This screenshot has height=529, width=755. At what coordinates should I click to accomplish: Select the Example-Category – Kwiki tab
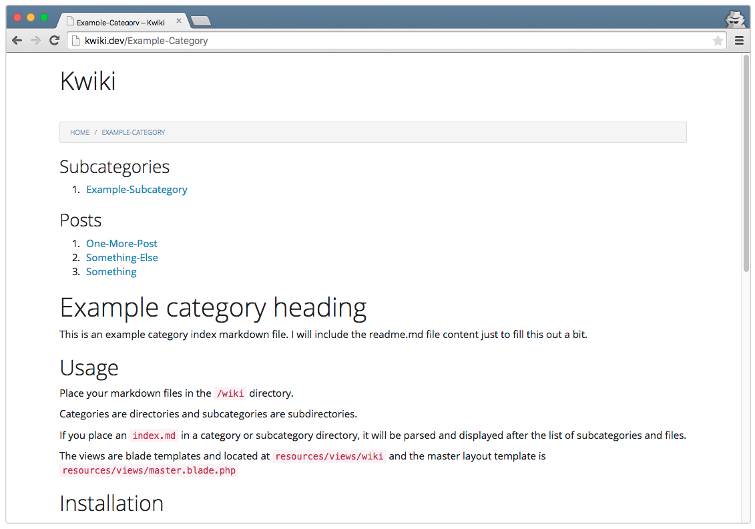(x=120, y=21)
